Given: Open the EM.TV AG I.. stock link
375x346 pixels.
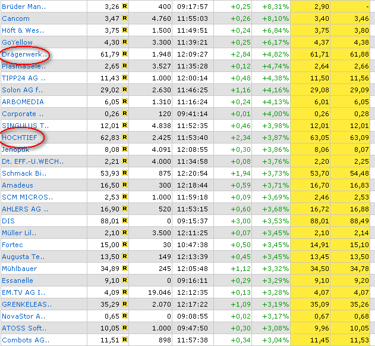Looking at the screenshot, I should [23, 292].
